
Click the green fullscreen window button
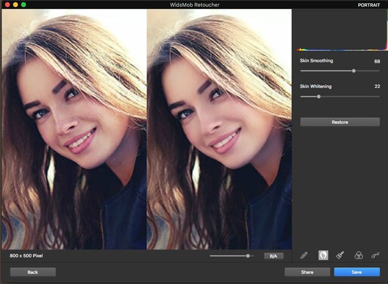24,4
